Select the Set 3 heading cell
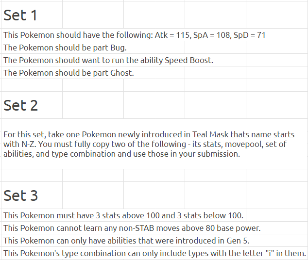The image size is (308, 260). click(32, 195)
